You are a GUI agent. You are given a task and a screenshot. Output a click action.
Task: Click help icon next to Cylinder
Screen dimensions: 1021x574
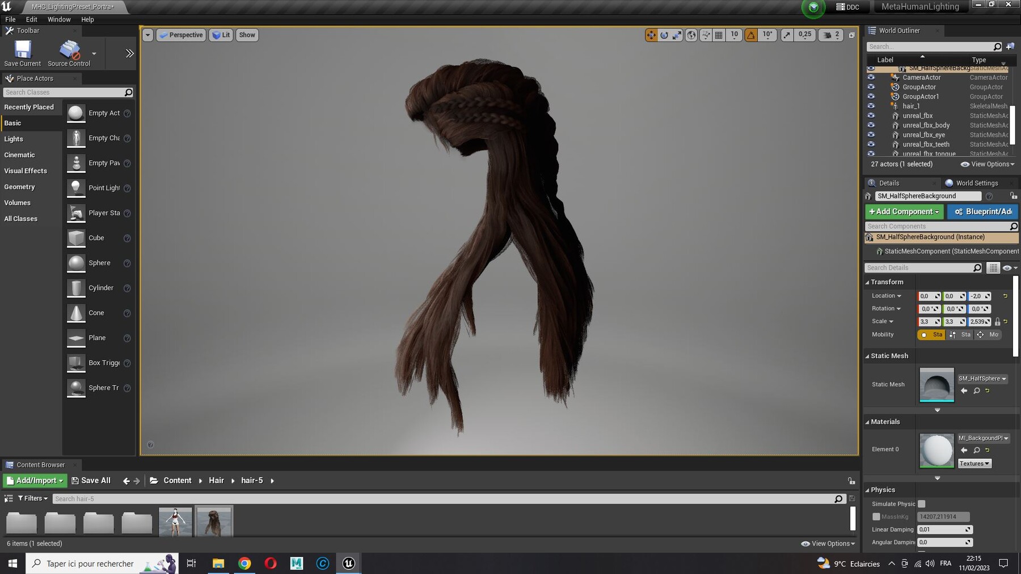pos(127,288)
